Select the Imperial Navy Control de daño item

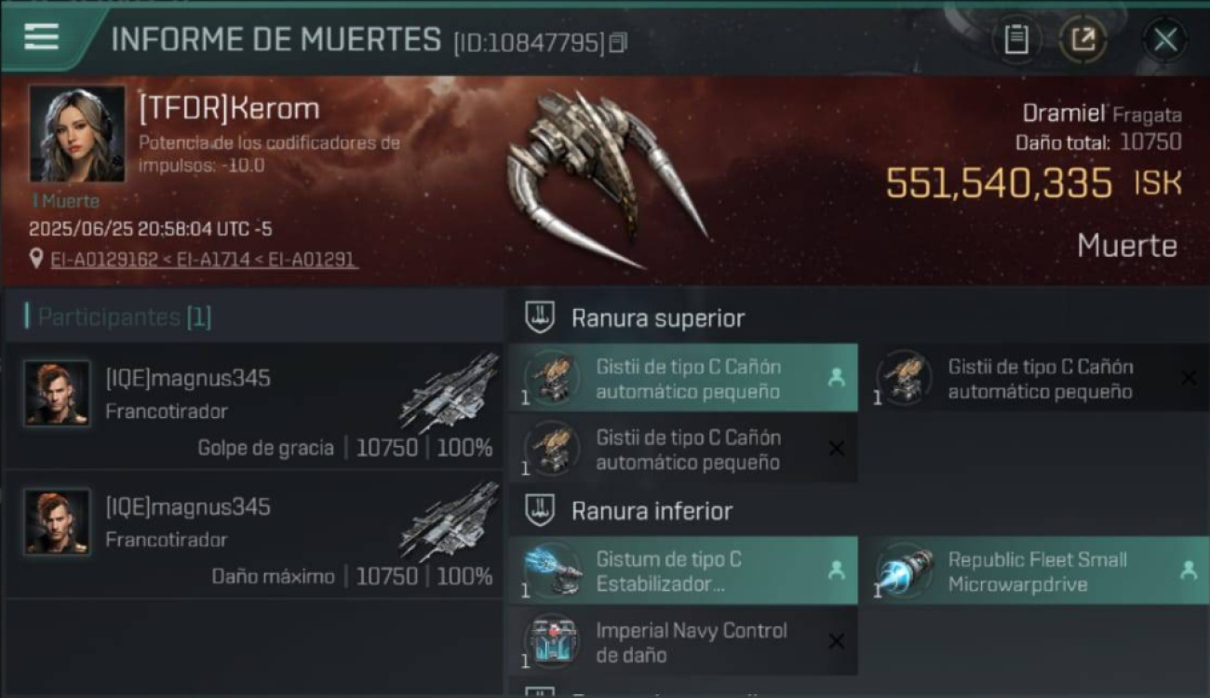pyautogui.click(x=683, y=642)
